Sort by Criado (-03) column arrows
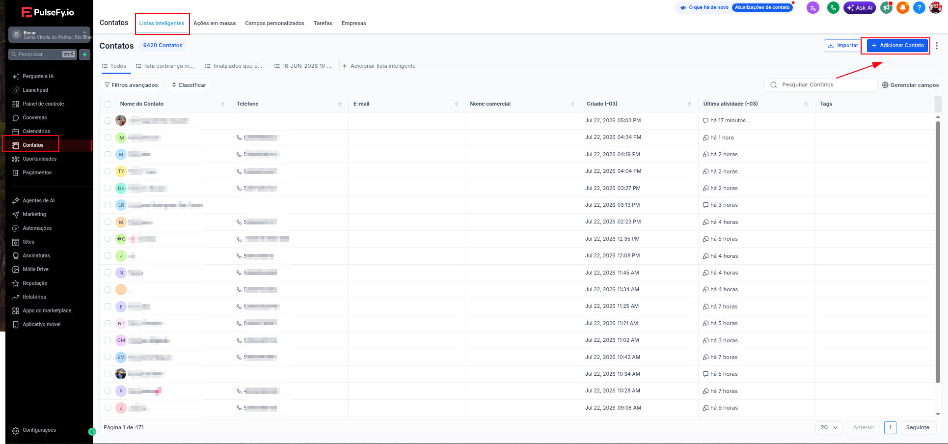 click(x=690, y=104)
